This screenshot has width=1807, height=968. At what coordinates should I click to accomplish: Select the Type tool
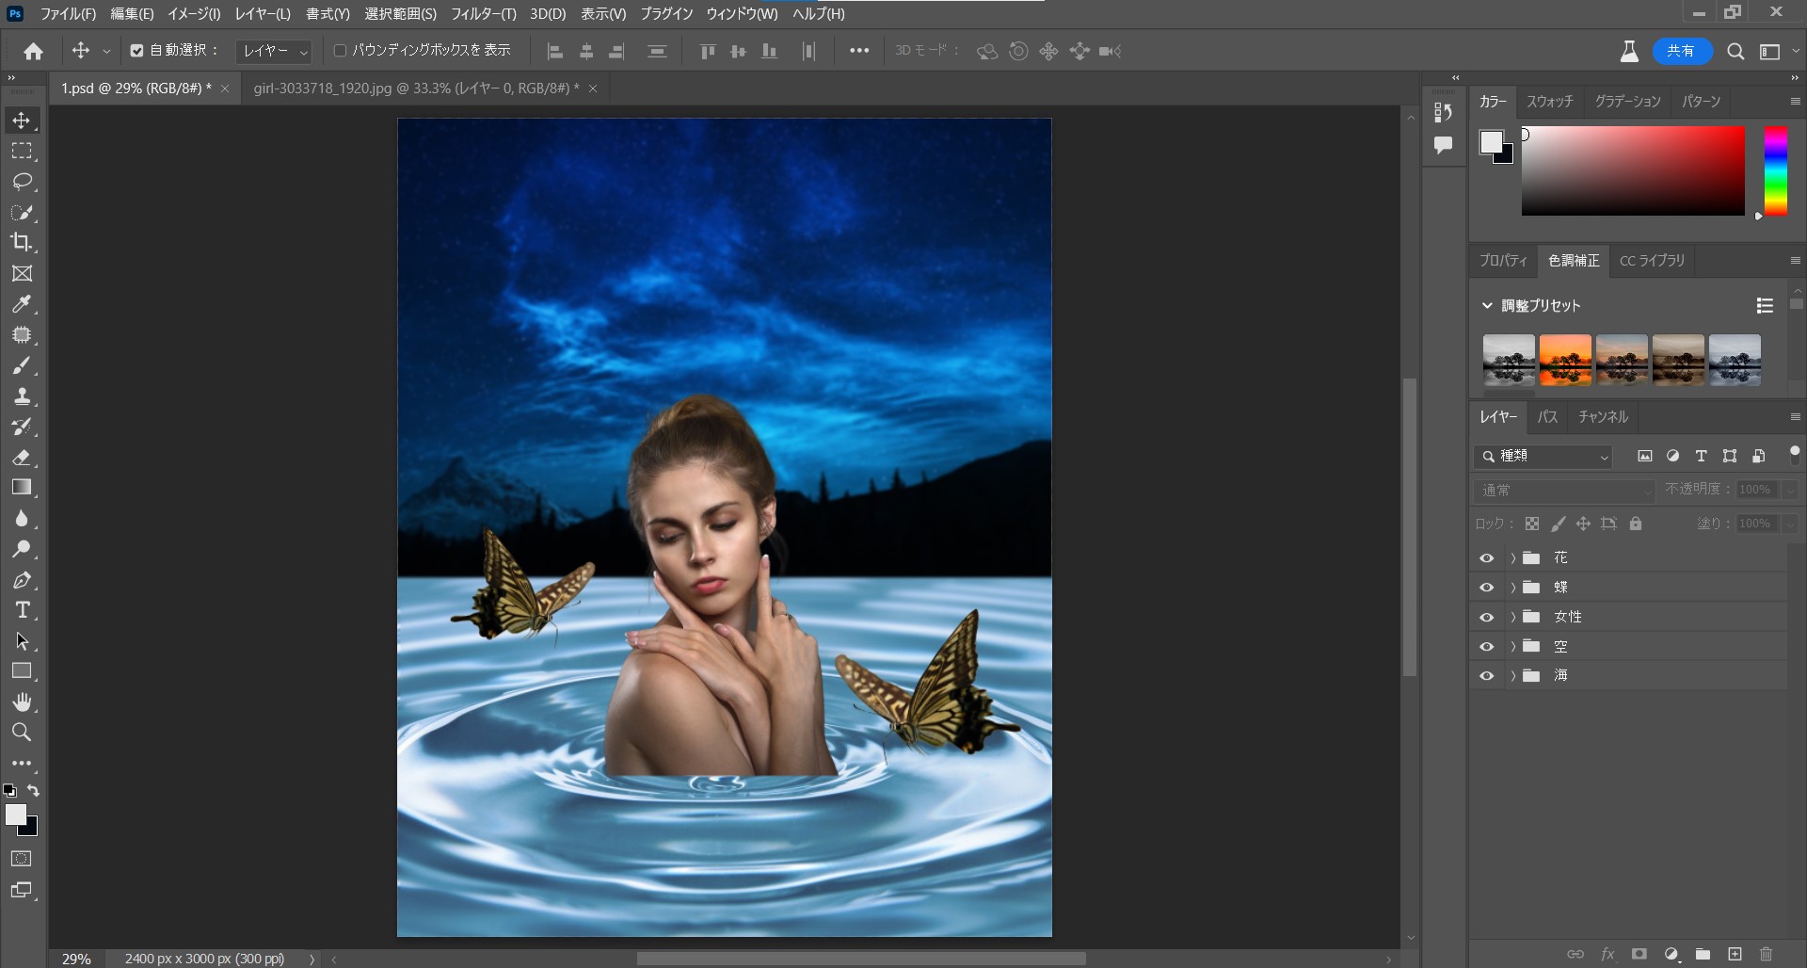pyautogui.click(x=22, y=610)
